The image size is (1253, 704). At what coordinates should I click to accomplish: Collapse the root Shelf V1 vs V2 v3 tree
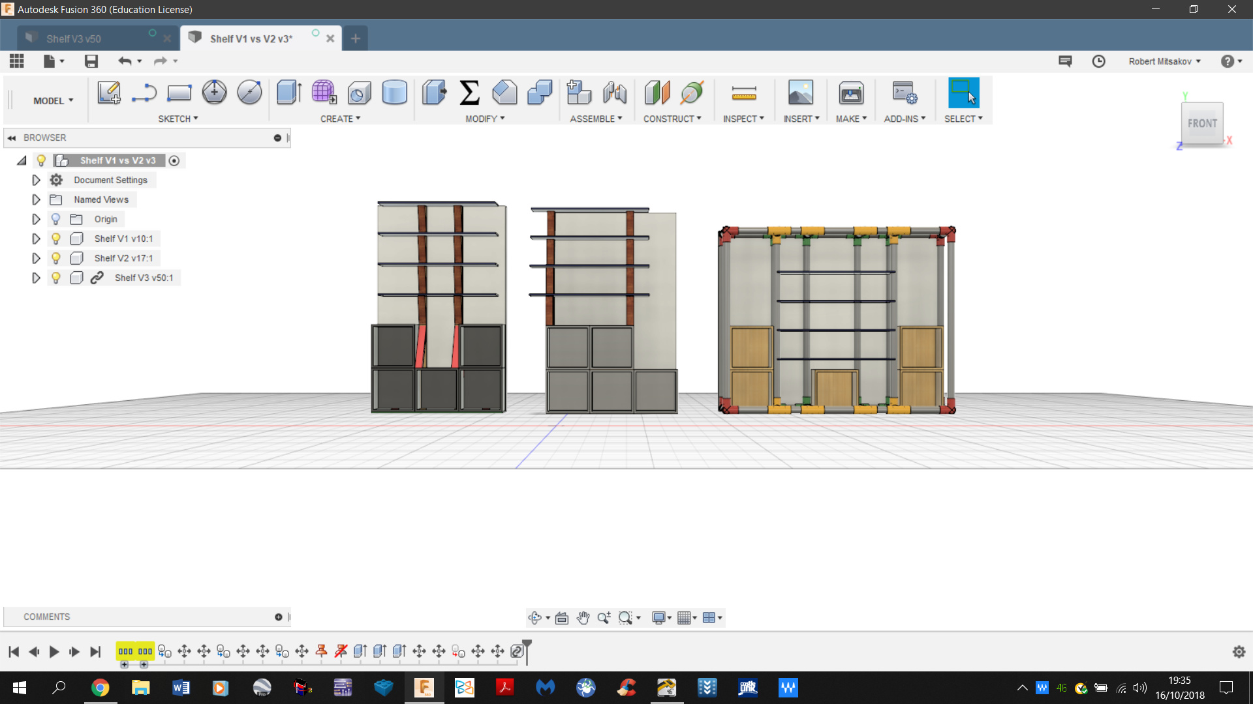(22, 160)
